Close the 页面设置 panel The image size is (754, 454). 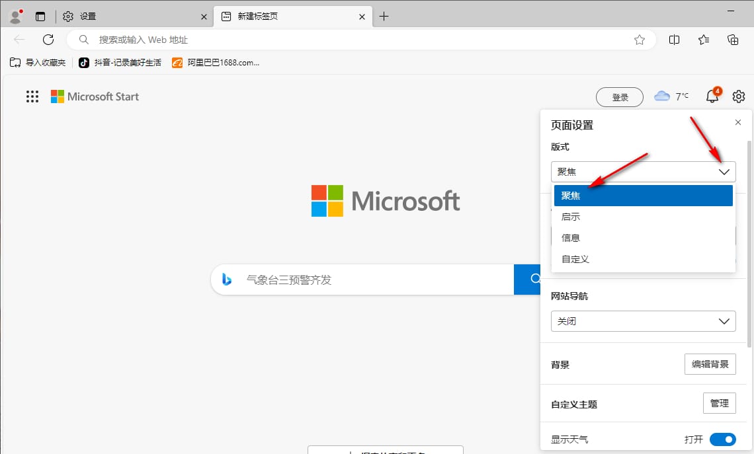tap(738, 122)
